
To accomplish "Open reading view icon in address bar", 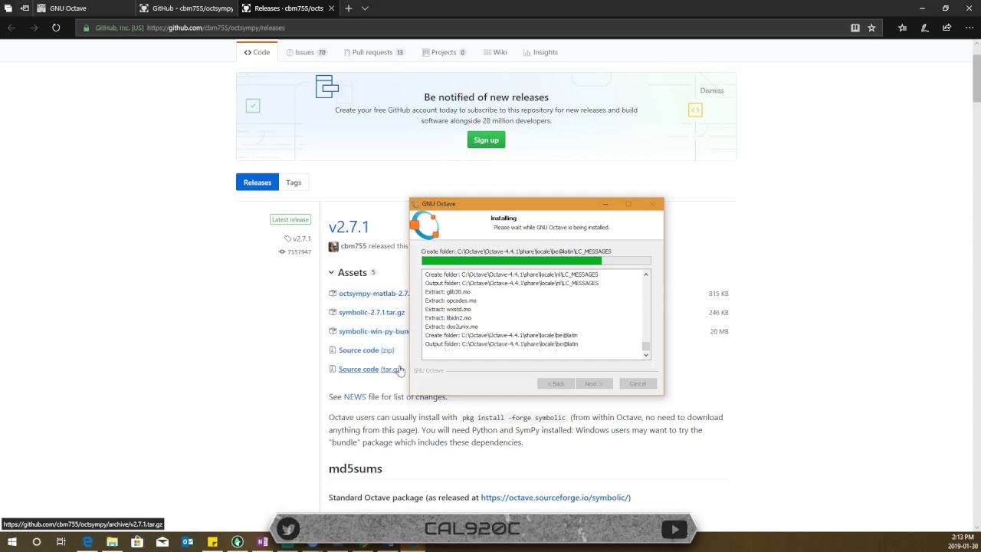I will (x=855, y=28).
